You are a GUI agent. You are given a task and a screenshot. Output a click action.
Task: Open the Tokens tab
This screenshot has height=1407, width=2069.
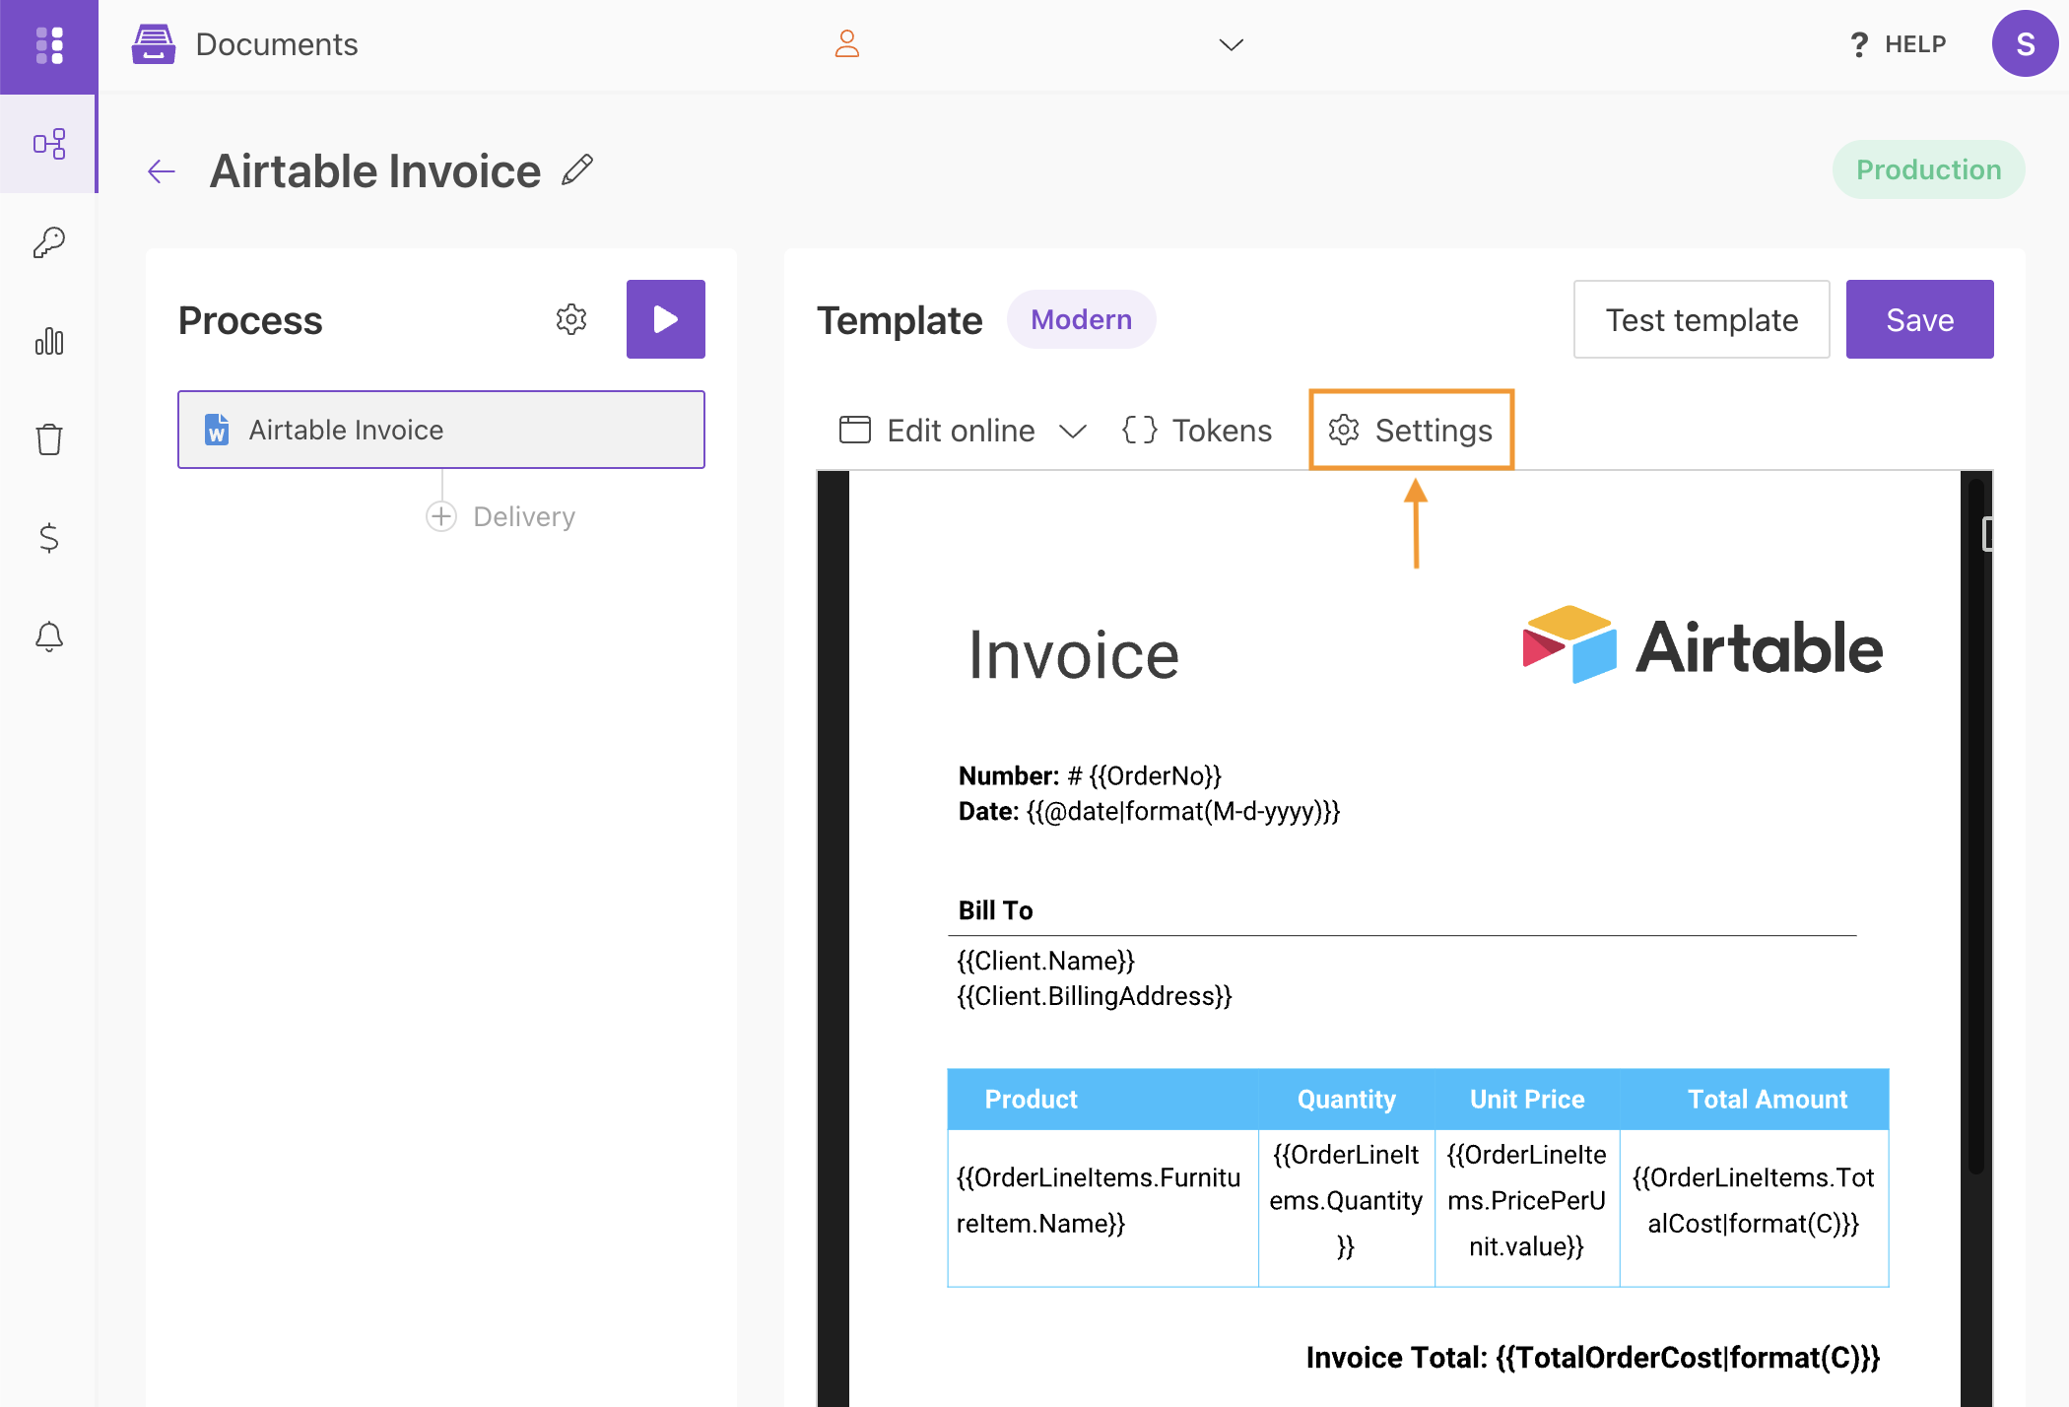click(1197, 431)
